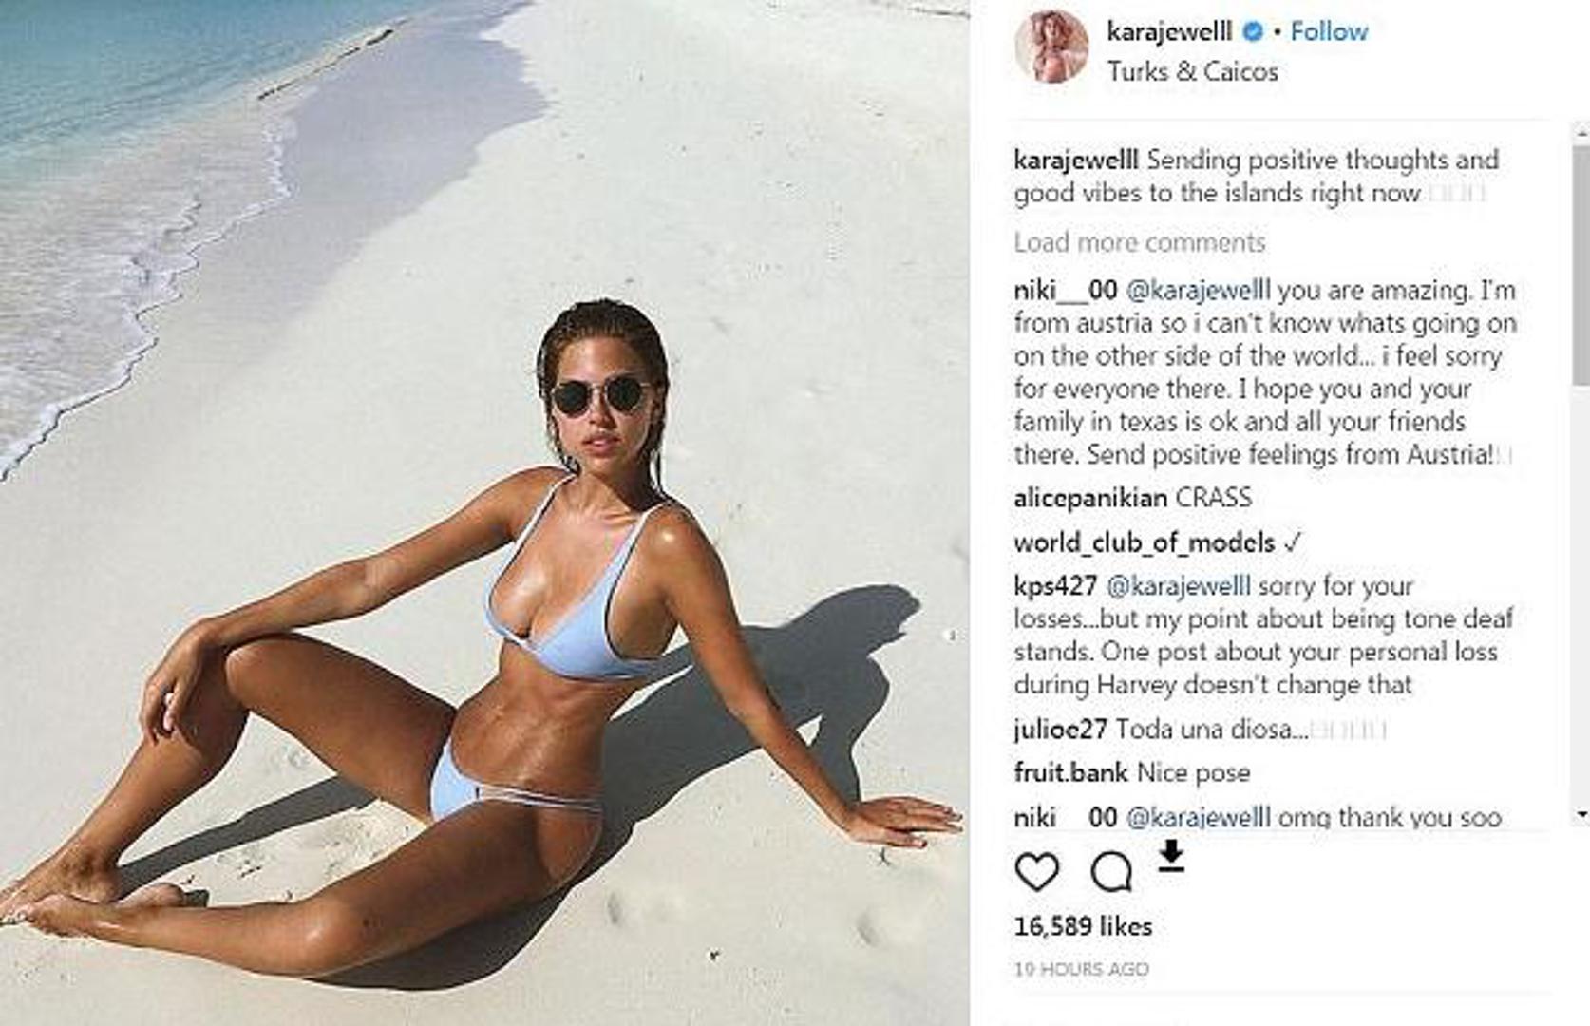Open alicepanikian commenter profile
Screen dimensions: 1590x1026
click(x=1090, y=498)
